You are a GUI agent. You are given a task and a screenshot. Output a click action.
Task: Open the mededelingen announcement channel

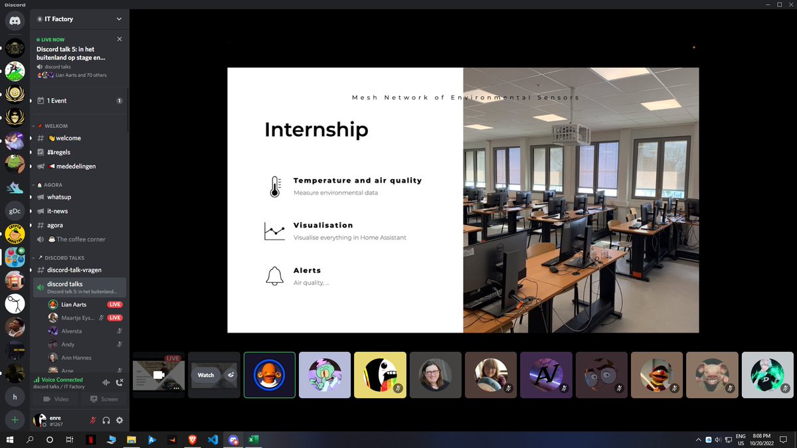click(80, 166)
